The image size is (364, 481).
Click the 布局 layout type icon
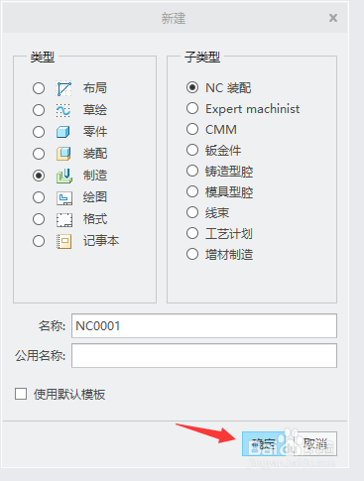[x=64, y=88]
